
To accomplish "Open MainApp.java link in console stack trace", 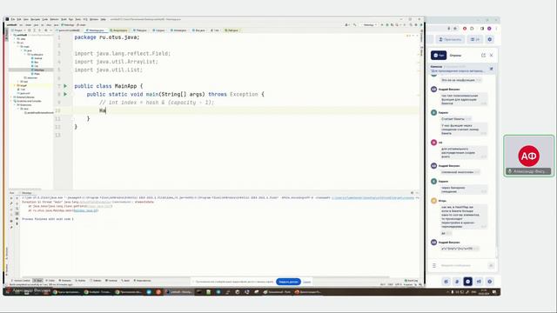I will (x=86, y=210).
